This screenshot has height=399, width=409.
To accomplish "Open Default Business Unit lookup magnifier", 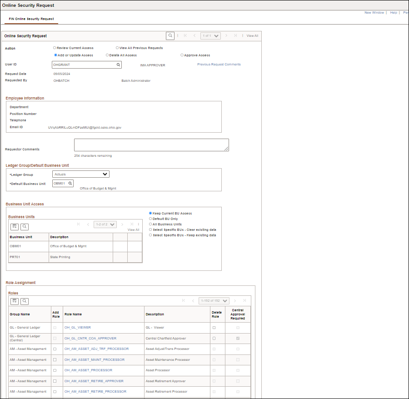I will point(70,184).
